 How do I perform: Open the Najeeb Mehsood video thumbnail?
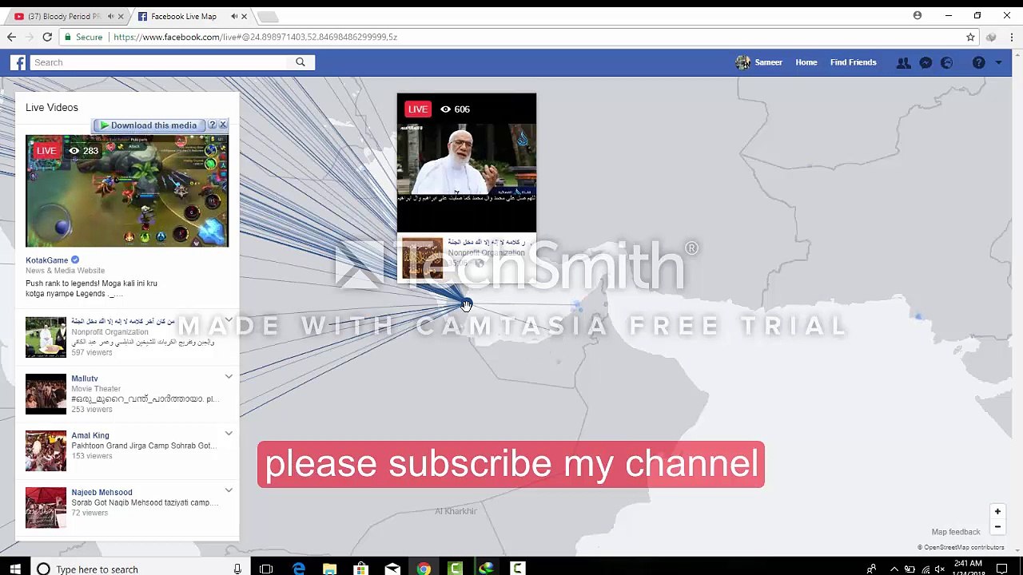pos(46,507)
